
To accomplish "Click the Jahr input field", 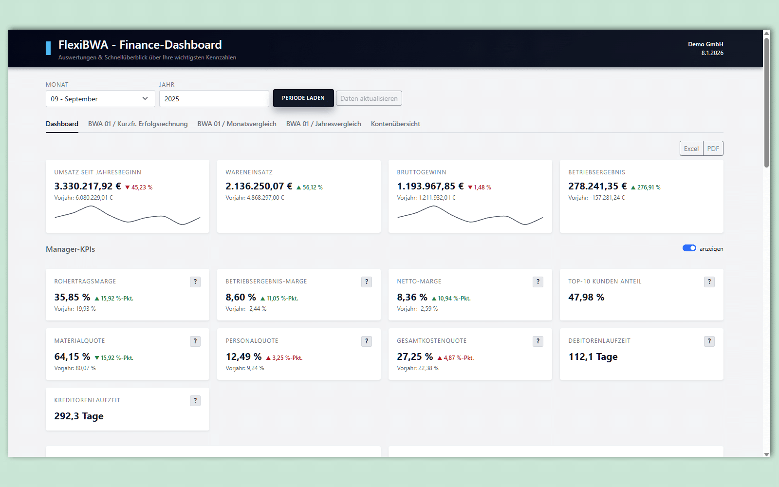I will point(214,99).
